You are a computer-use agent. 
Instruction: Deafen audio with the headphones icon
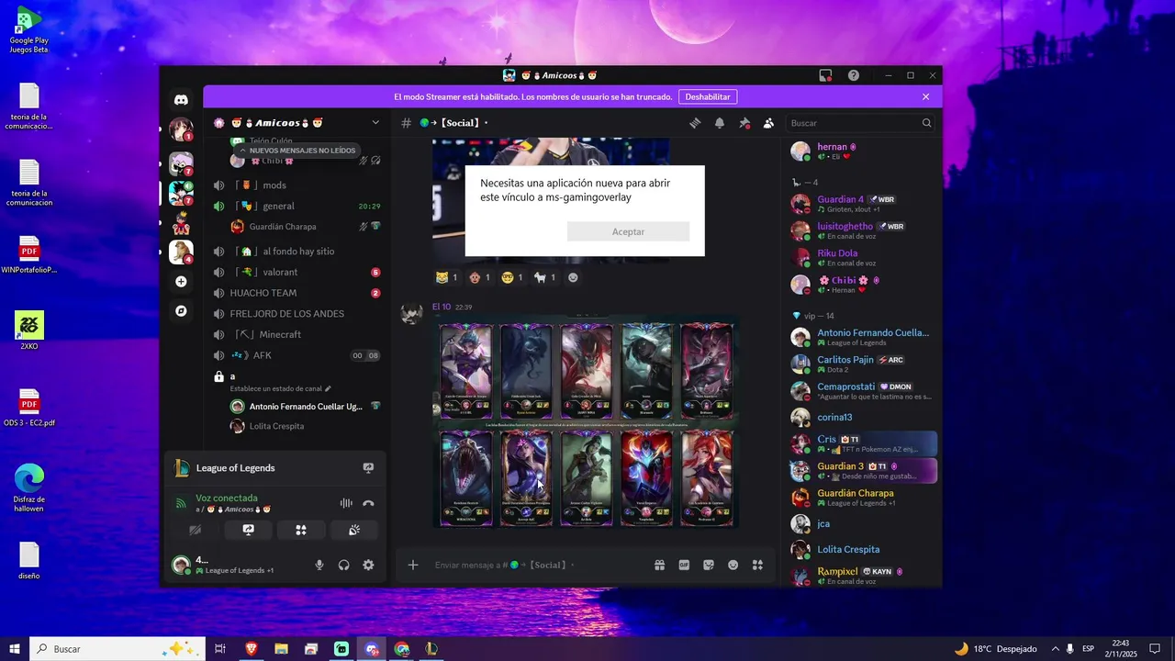[343, 566]
